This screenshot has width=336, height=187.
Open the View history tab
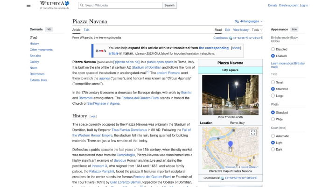pyautogui.click(x=241, y=30)
